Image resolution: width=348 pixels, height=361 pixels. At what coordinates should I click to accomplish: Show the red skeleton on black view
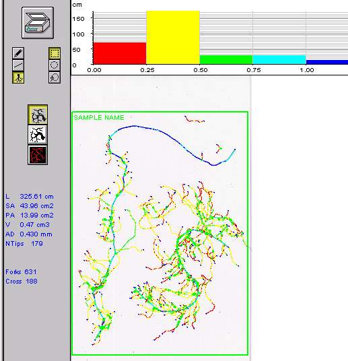[38, 155]
